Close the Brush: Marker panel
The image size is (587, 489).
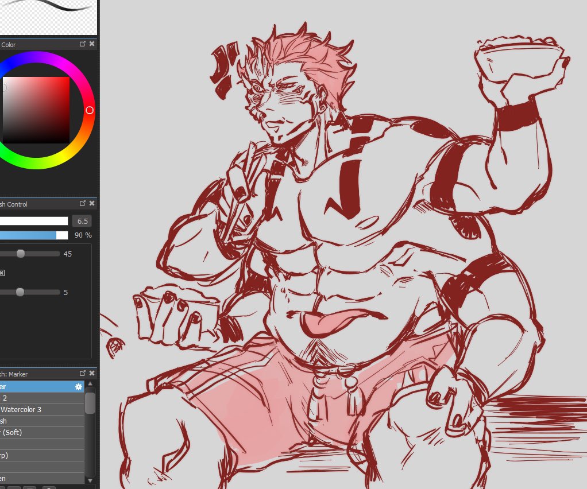pyautogui.click(x=92, y=374)
